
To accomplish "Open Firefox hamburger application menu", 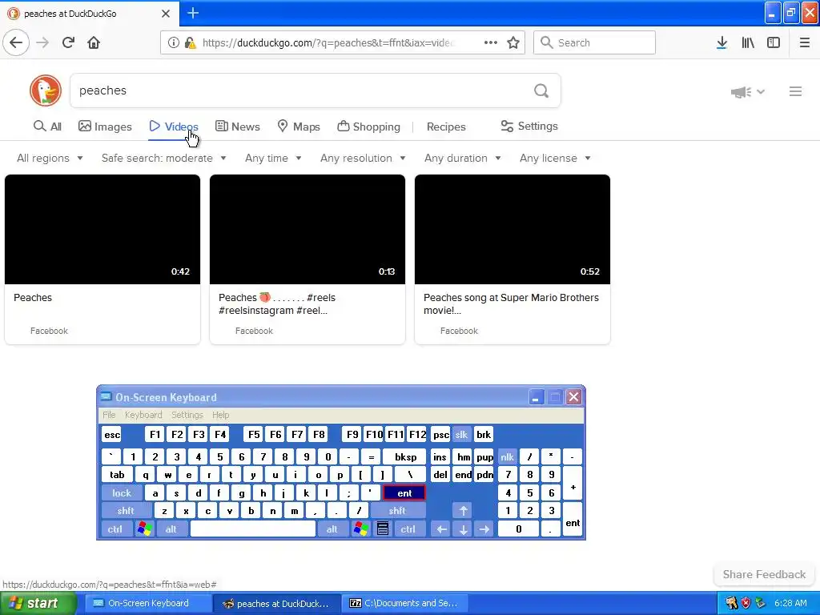I will tap(805, 42).
